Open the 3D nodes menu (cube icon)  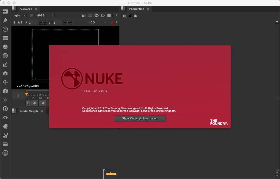[5, 91]
